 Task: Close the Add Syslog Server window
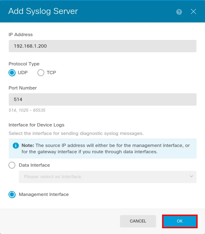tap(193, 11)
